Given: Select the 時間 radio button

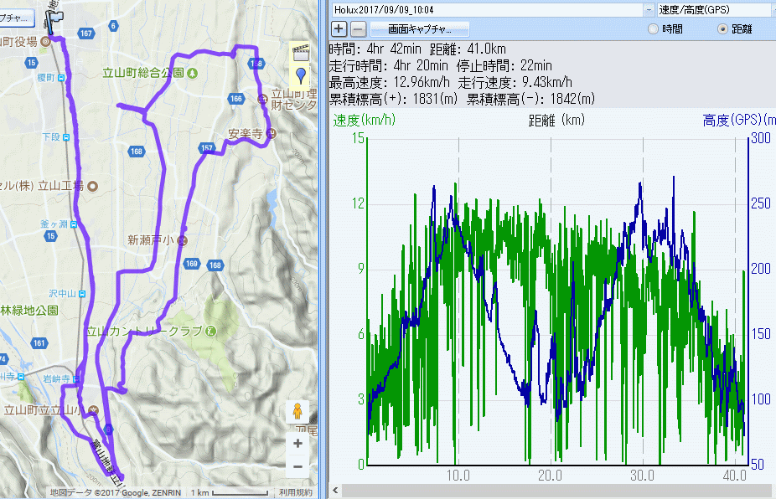Looking at the screenshot, I should tap(654, 29).
